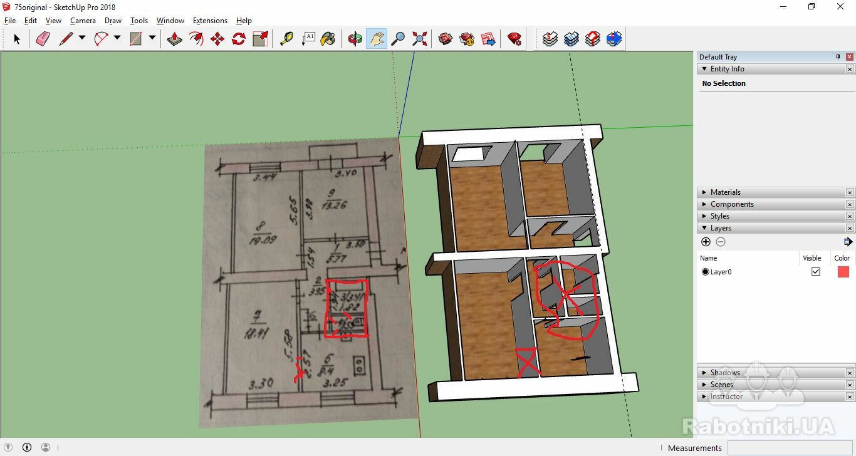The height and width of the screenshot is (456, 856).
Task: Expand the Components panel
Action: 704,204
